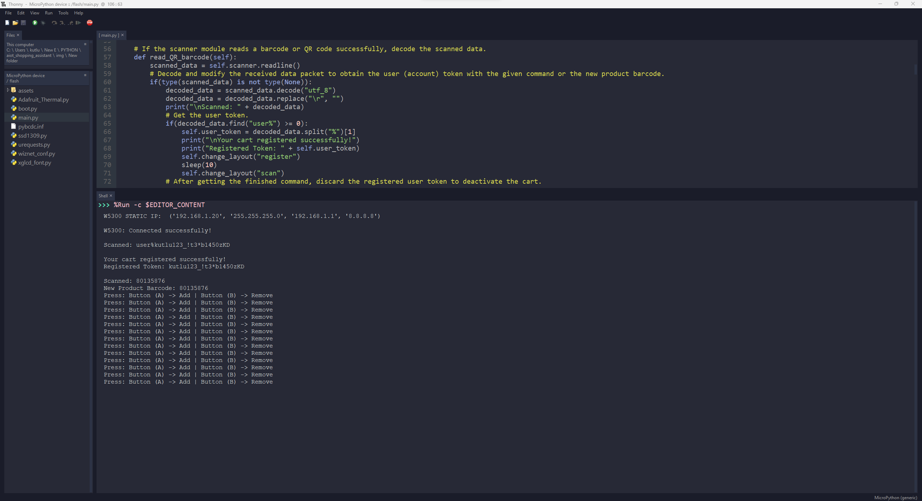Click the Open file icon
This screenshot has width=922, height=501.
14,23
